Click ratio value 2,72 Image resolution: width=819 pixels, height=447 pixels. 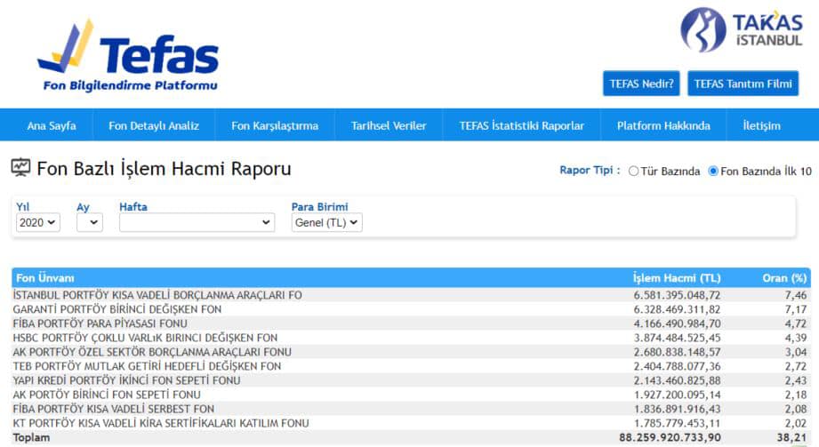tap(796, 366)
